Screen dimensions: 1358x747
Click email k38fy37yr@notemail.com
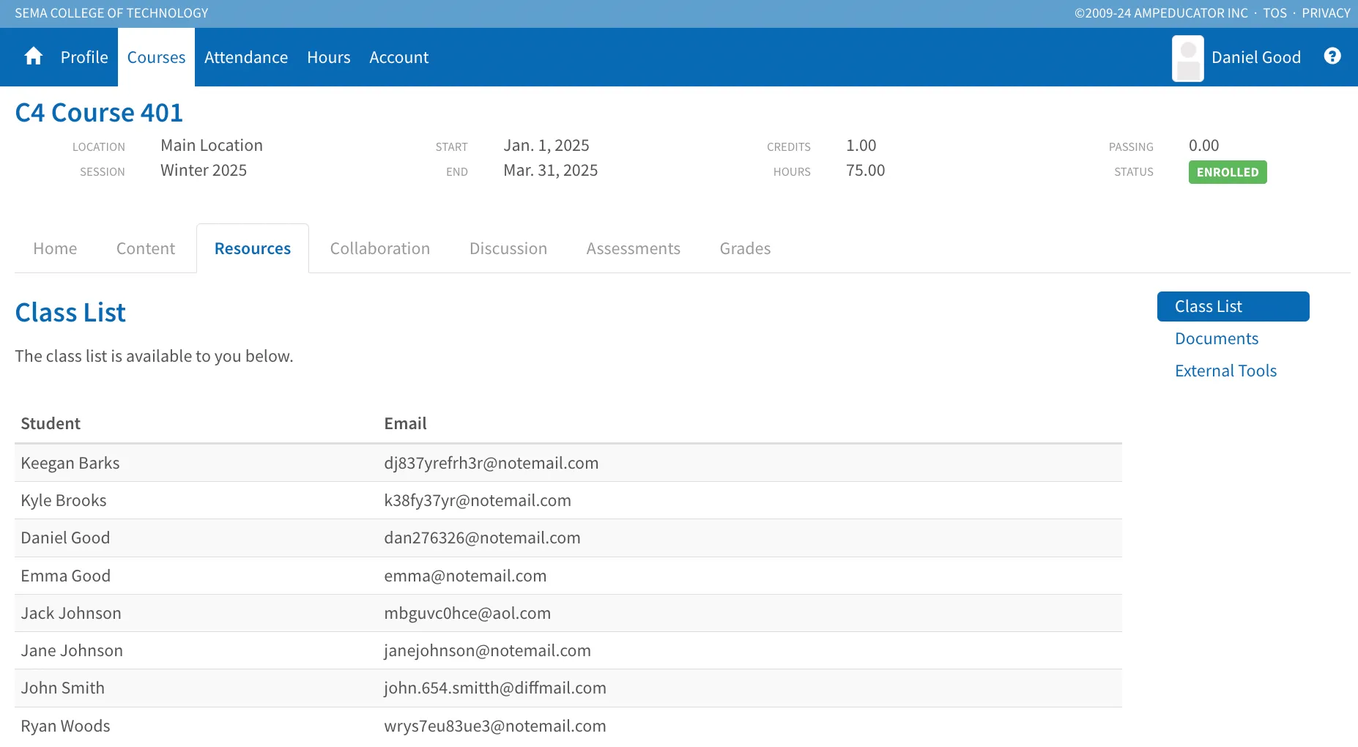478,500
